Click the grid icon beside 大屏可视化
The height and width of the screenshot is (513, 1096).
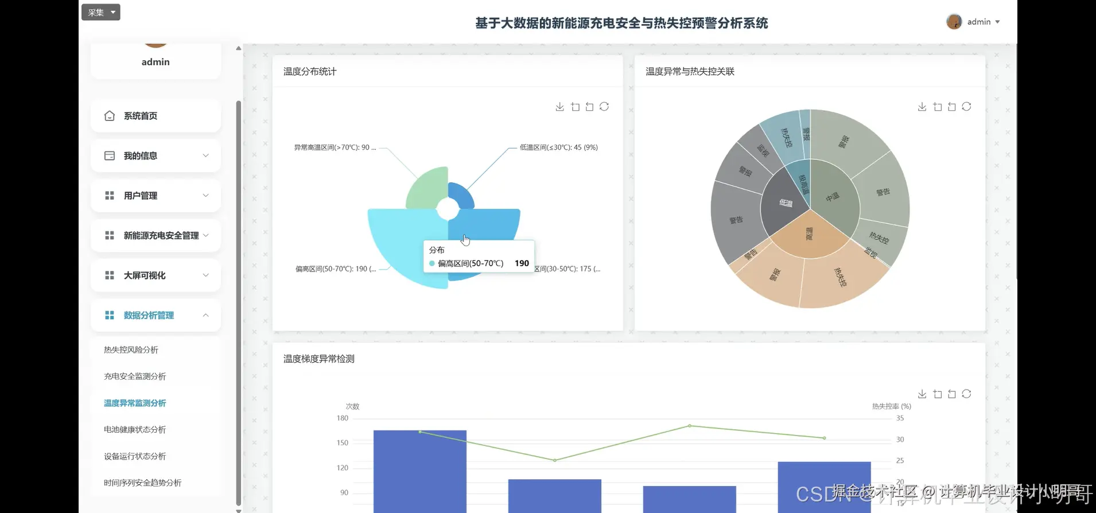pos(110,275)
